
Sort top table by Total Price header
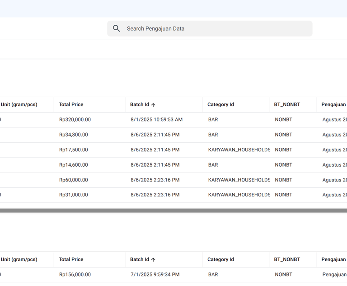coord(71,104)
